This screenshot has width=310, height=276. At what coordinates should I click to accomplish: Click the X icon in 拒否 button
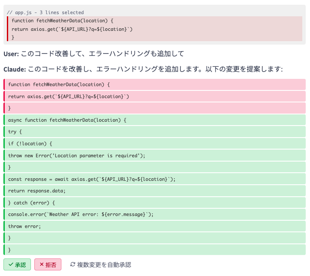[42, 264]
